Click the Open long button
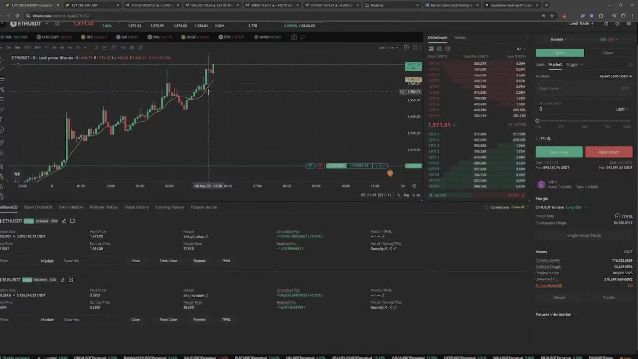 tap(559, 152)
